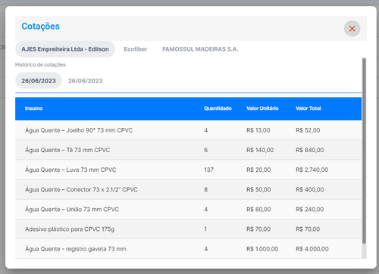Click quantity 8 in the Conector row
The width and height of the screenshot is (379, 274).
pyautogui.click(x=206, y=189)
